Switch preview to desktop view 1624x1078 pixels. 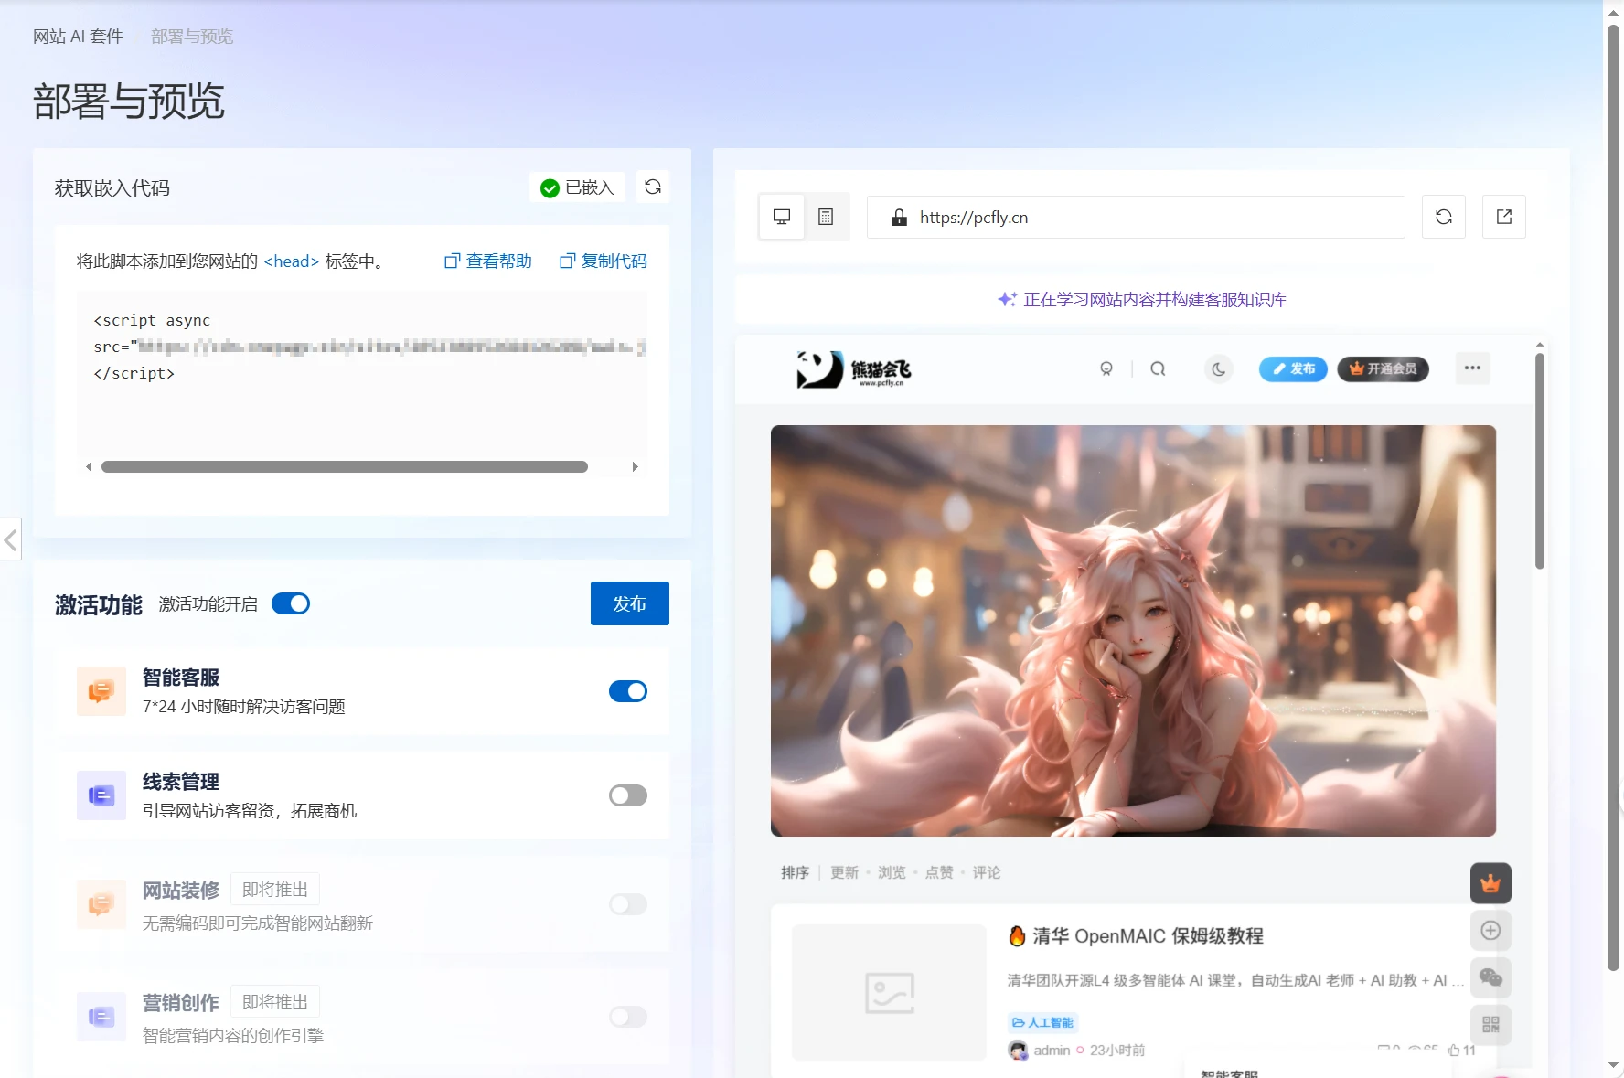[x=782, y=217]
